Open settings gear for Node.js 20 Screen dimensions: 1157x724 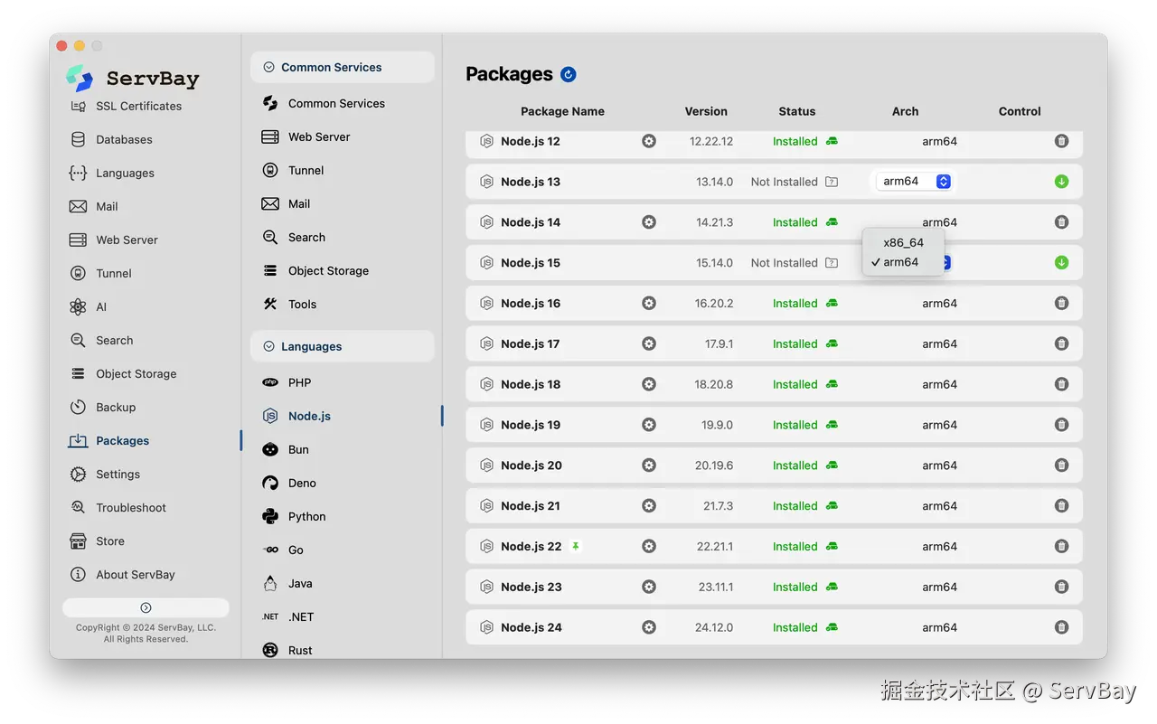649,465
